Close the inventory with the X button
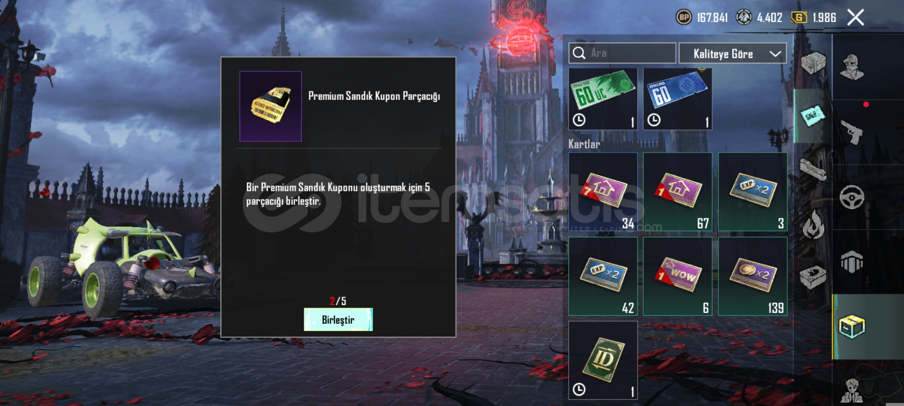 click(x=855, y=17)
